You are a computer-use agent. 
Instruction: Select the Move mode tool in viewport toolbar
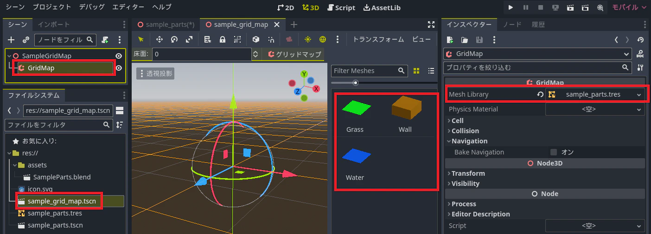159,39
